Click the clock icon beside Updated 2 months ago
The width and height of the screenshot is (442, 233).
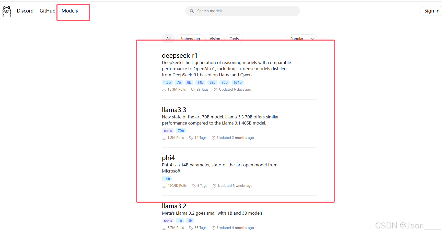(x=214, y=138)
